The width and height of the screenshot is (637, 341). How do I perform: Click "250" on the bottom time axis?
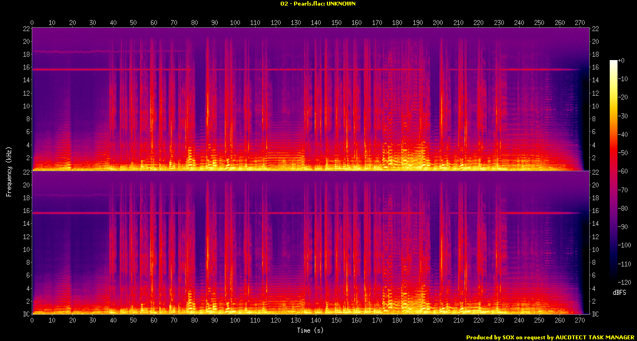[540, 319]
